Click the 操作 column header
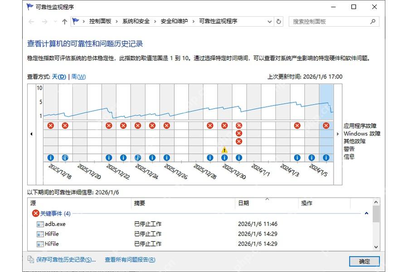Viewport: 408px width, 272px height. [324, 203]
